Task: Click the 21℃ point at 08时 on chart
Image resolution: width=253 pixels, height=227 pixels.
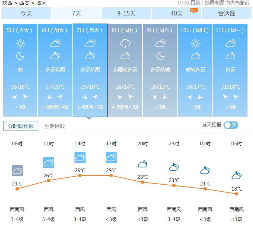Action: [17, 189]
